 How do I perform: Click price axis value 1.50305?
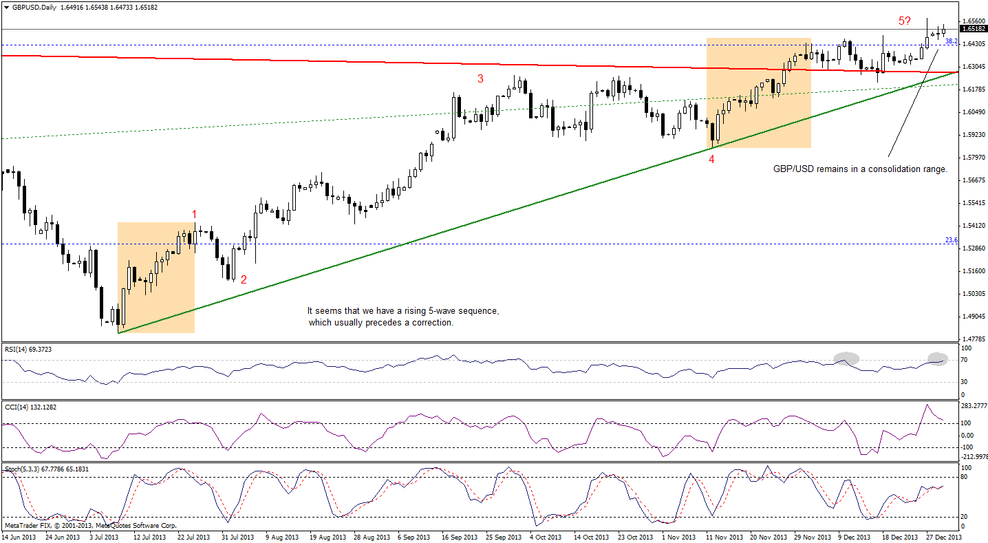(974, 294)
